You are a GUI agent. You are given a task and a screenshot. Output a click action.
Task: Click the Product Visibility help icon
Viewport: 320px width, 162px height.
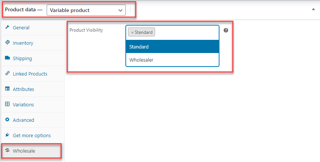point(226,30)
